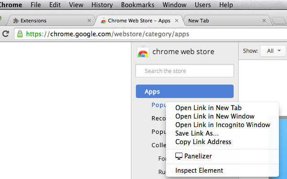Click the address bar URL
The width and height of the screenshot is (287, 179).
(x=108, y=34)
